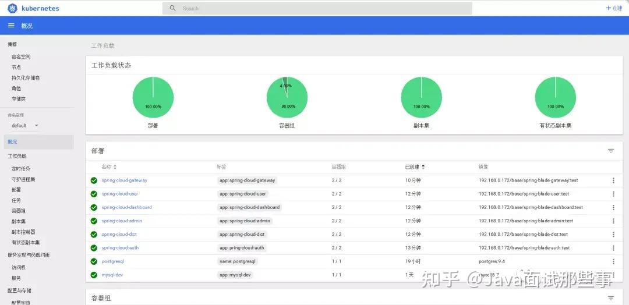This screenshot has width=629, height=305.
Task: Click the 副本集 pie chart
Action: point(421,97)
